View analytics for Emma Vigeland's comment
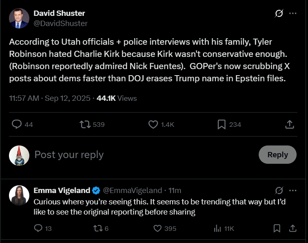This screenshot has width=308, height=243. pos(217,228)
